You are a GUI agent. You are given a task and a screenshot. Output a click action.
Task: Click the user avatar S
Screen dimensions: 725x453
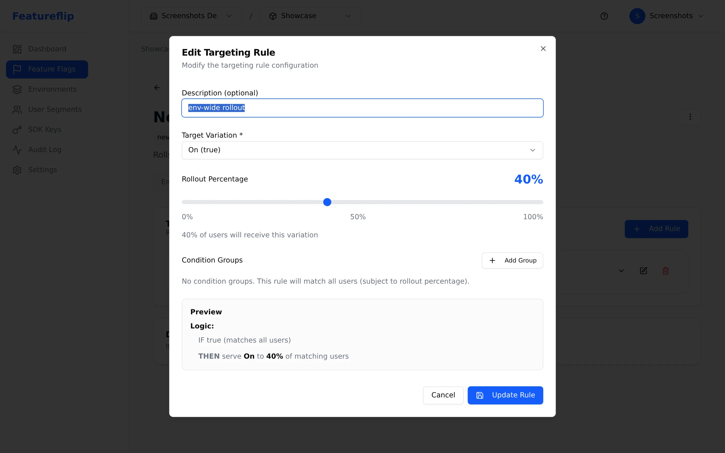pyautogui.click(x=637, y=16)
